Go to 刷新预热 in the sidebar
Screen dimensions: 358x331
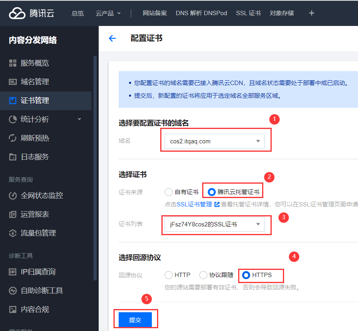46,138
